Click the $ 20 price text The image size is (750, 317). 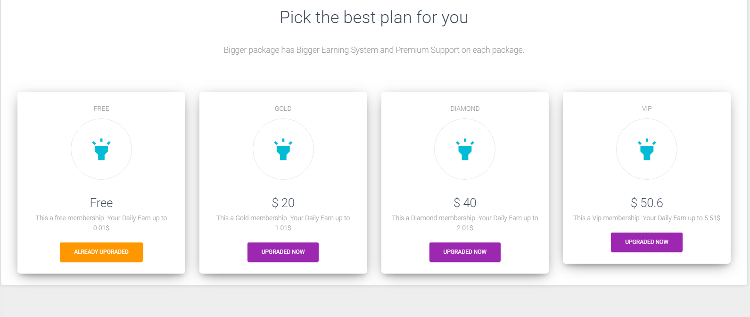pos(283,203)
